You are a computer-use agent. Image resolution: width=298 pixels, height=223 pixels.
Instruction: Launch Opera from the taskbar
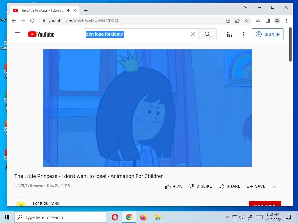pyautogui.click(x=115, y=217)
